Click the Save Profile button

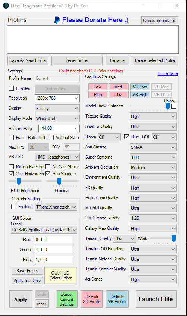click(x=77, y=60)
